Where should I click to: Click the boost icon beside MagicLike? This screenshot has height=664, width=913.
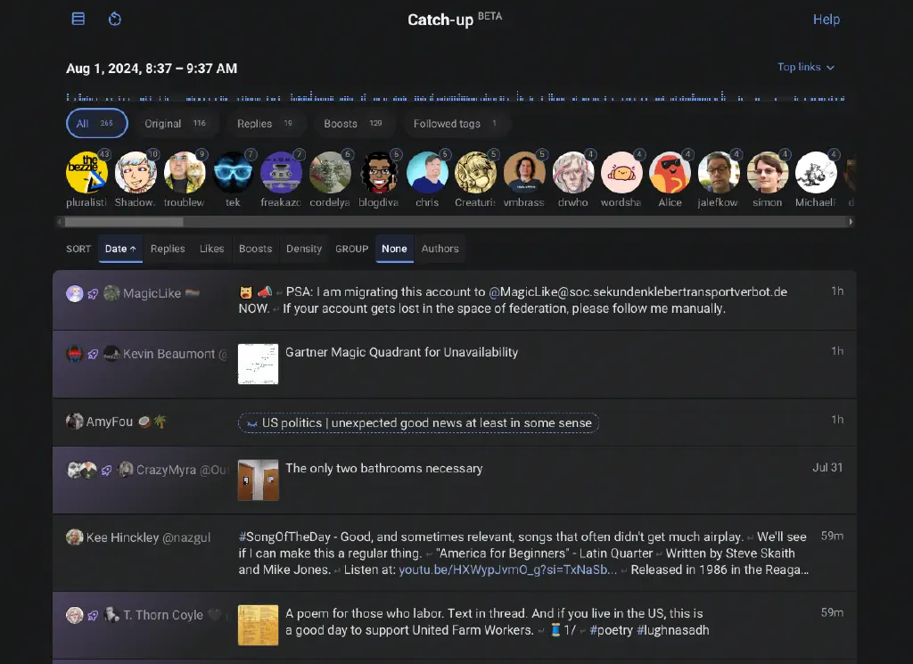click(93, 294)
